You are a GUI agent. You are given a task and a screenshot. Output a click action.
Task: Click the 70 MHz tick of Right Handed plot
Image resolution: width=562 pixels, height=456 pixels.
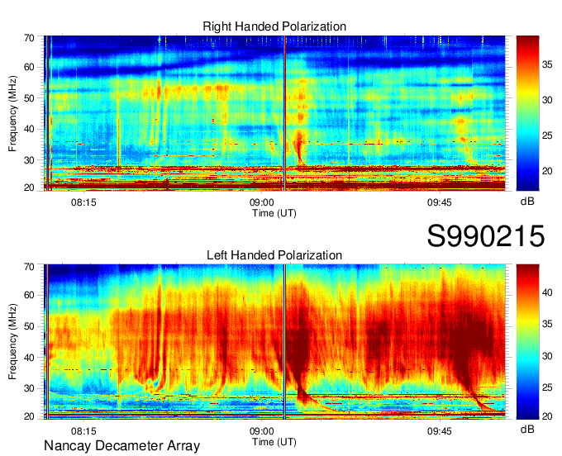pyautogui.click(x=30, y=38)
